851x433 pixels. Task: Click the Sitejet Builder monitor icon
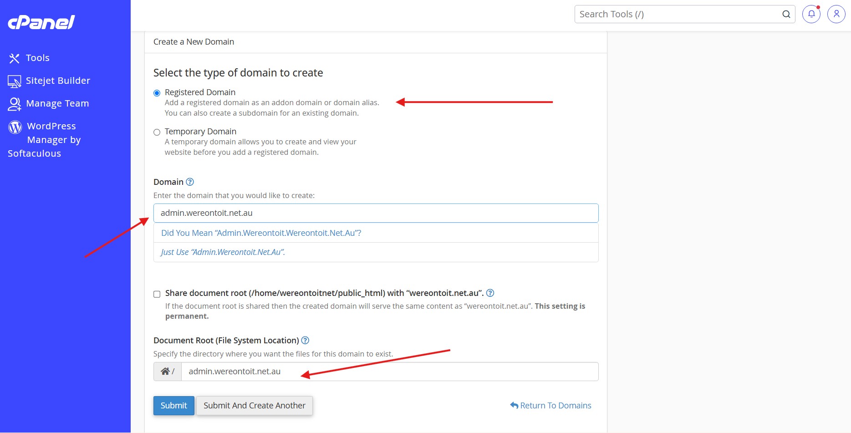coord(14,82)
